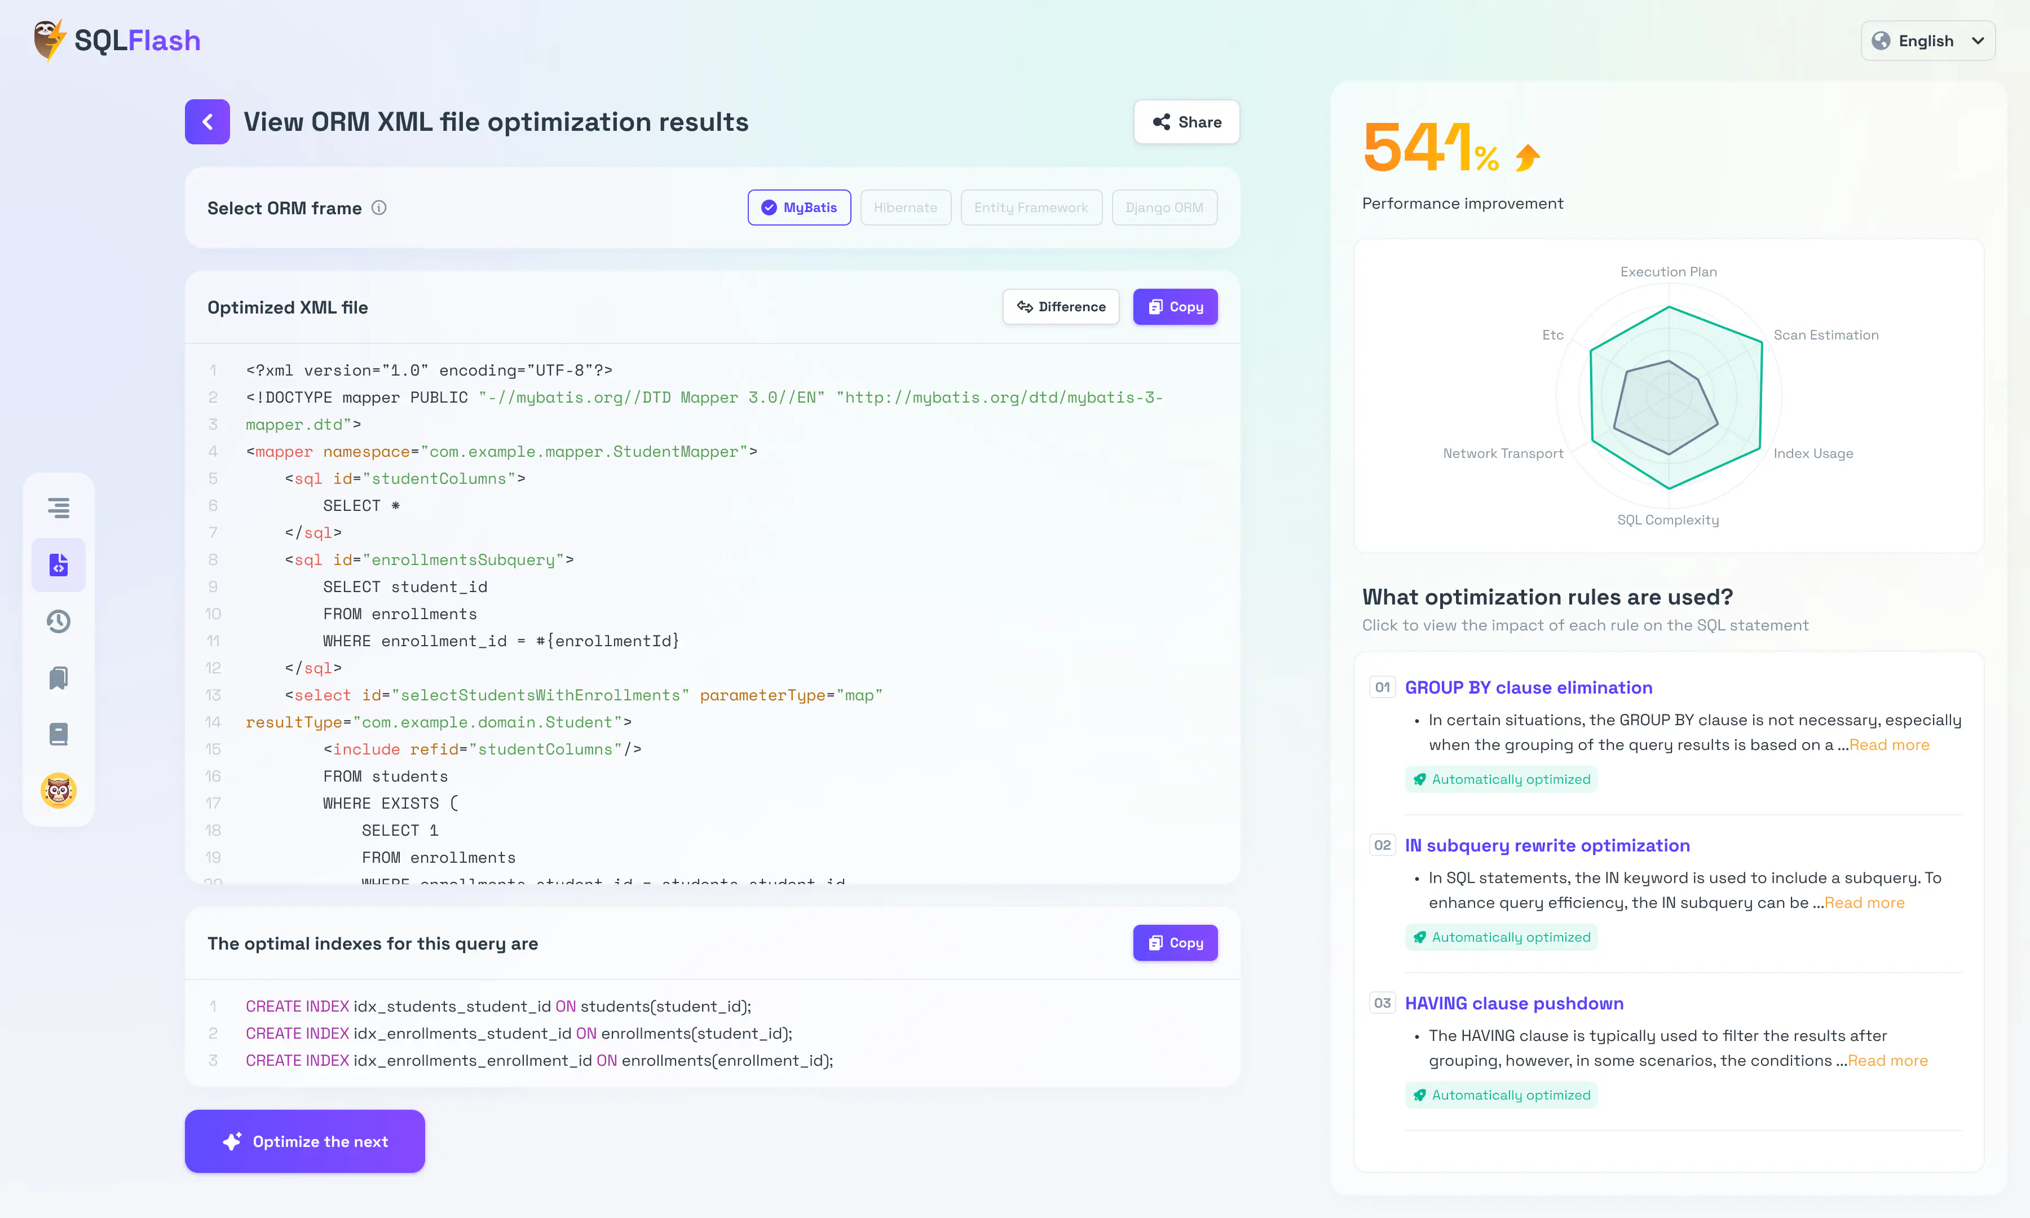This screenshot has width=2030, height=1218.
Task: Select the Hibernate ORM frame
Action: 905,207
